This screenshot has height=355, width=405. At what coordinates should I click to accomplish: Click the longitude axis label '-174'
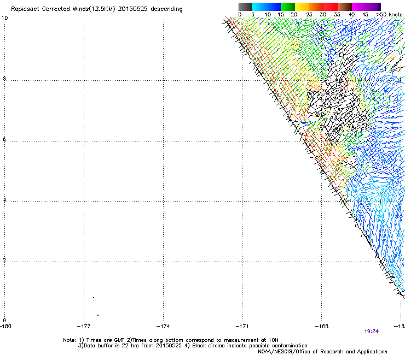tap(163, 327)
